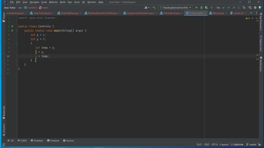The width and height of the screenshot is (264, 148).
Task: Toggle tool window bars bottom-left icon
Action: point(4,144)
